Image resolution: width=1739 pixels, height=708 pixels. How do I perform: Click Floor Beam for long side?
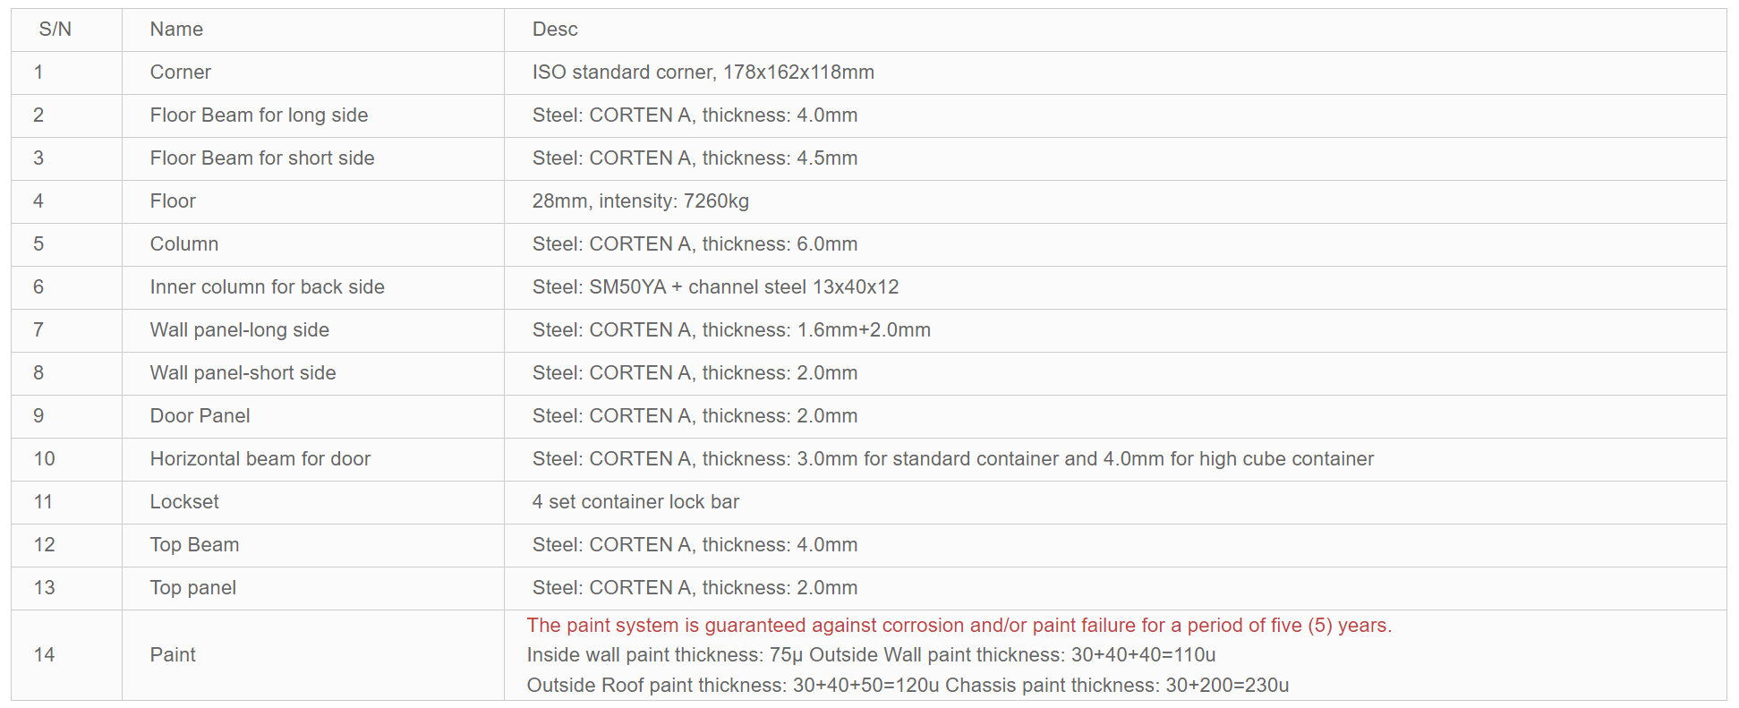pos(259,115)
